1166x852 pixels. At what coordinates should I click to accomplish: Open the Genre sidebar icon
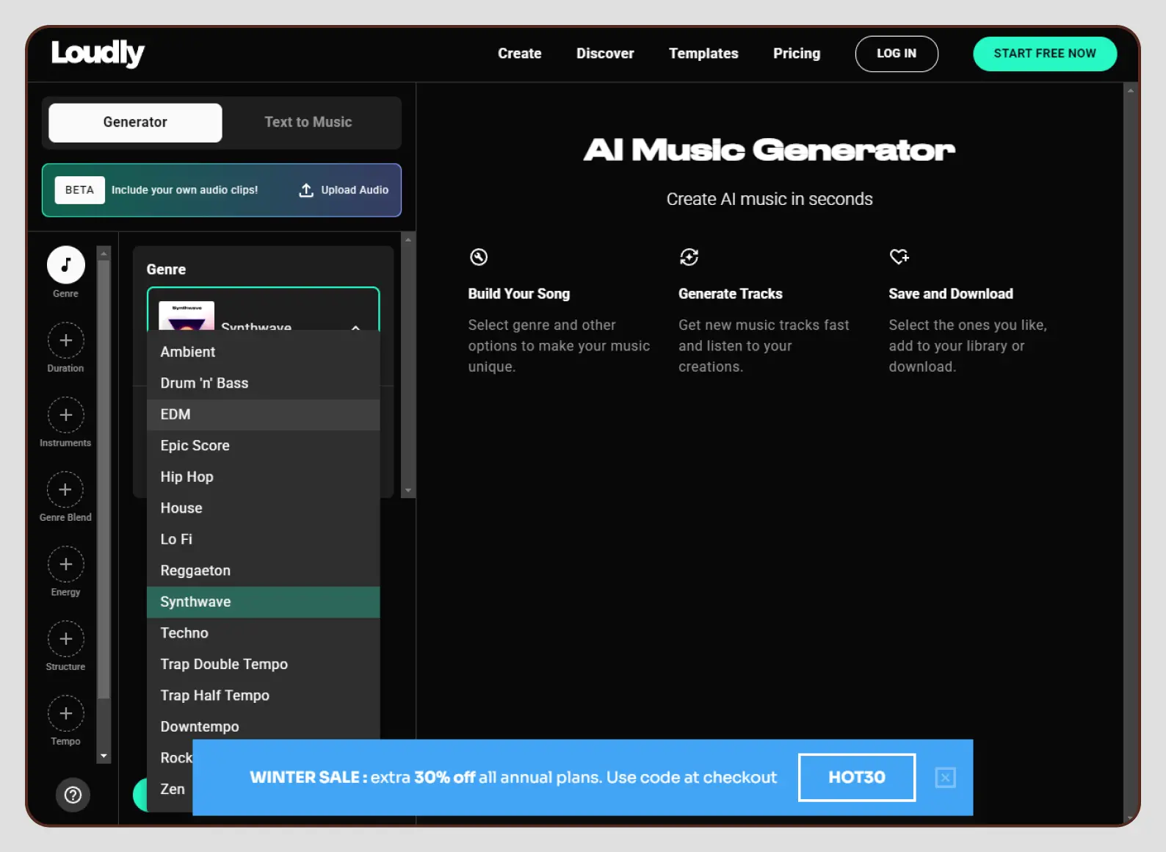pos(66,265)
